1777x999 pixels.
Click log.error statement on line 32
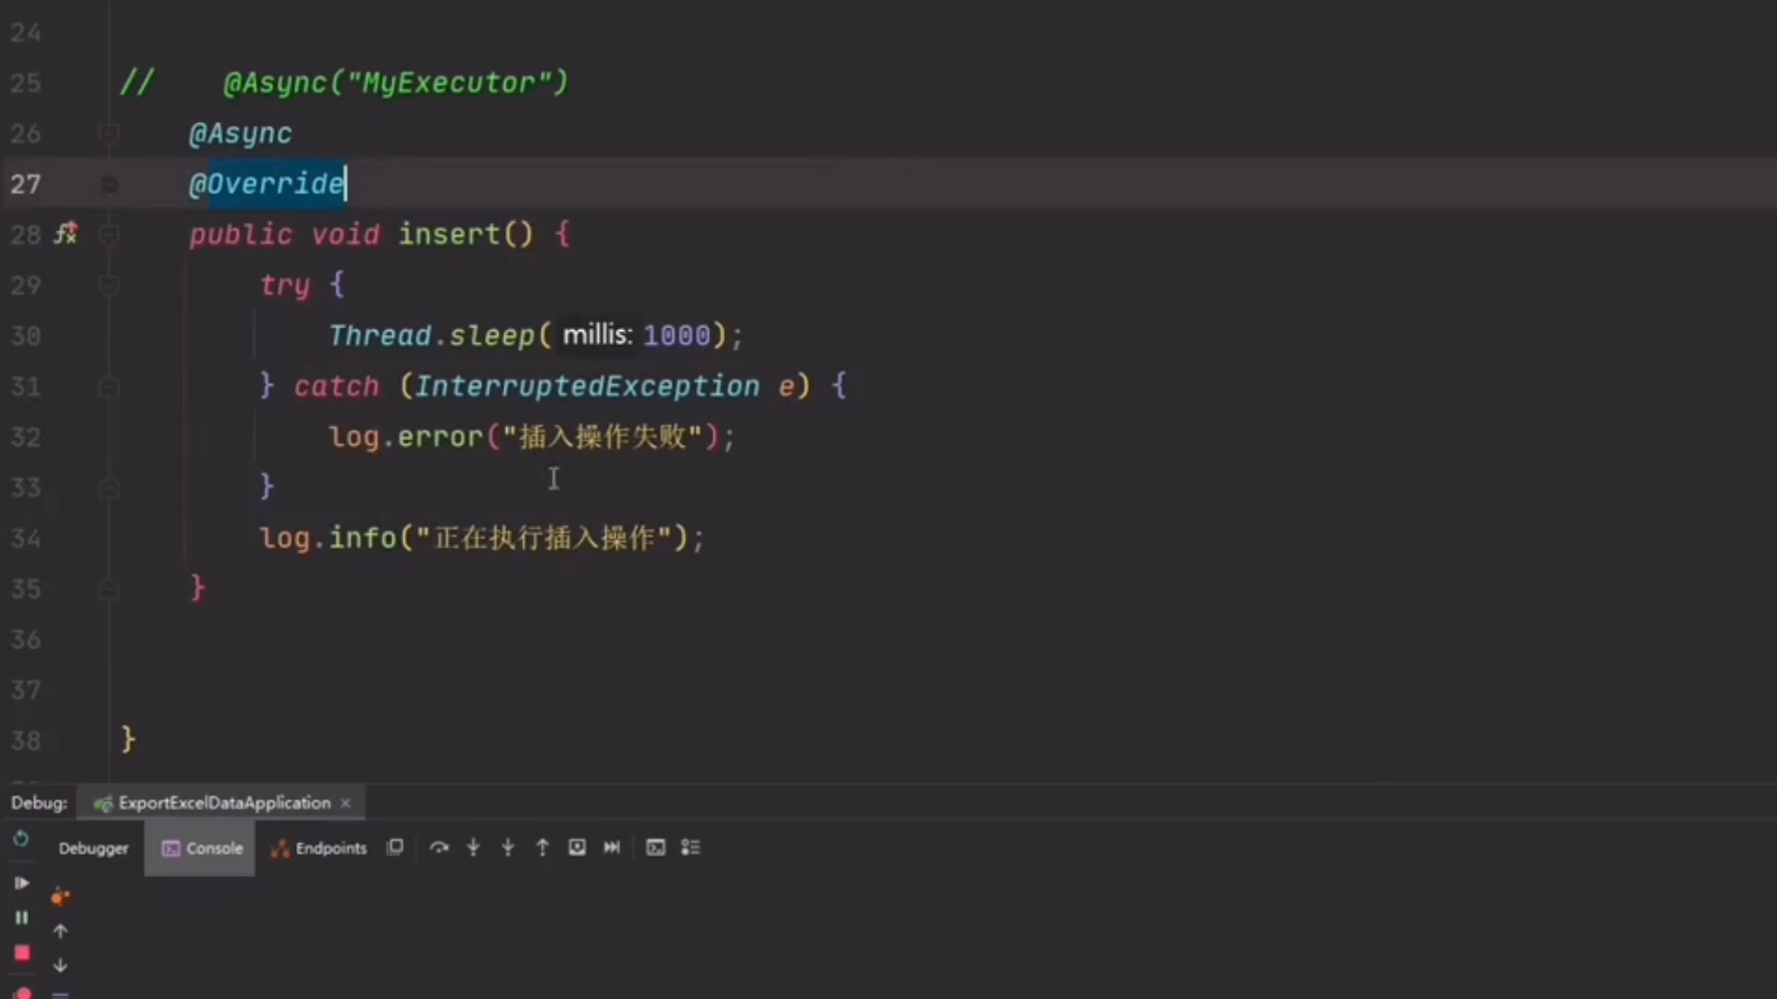pos(532,437)
